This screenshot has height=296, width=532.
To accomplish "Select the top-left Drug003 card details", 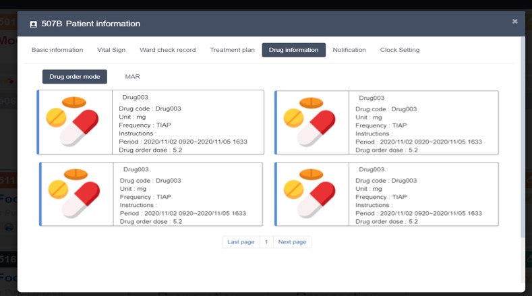I will tap(189, 123).
